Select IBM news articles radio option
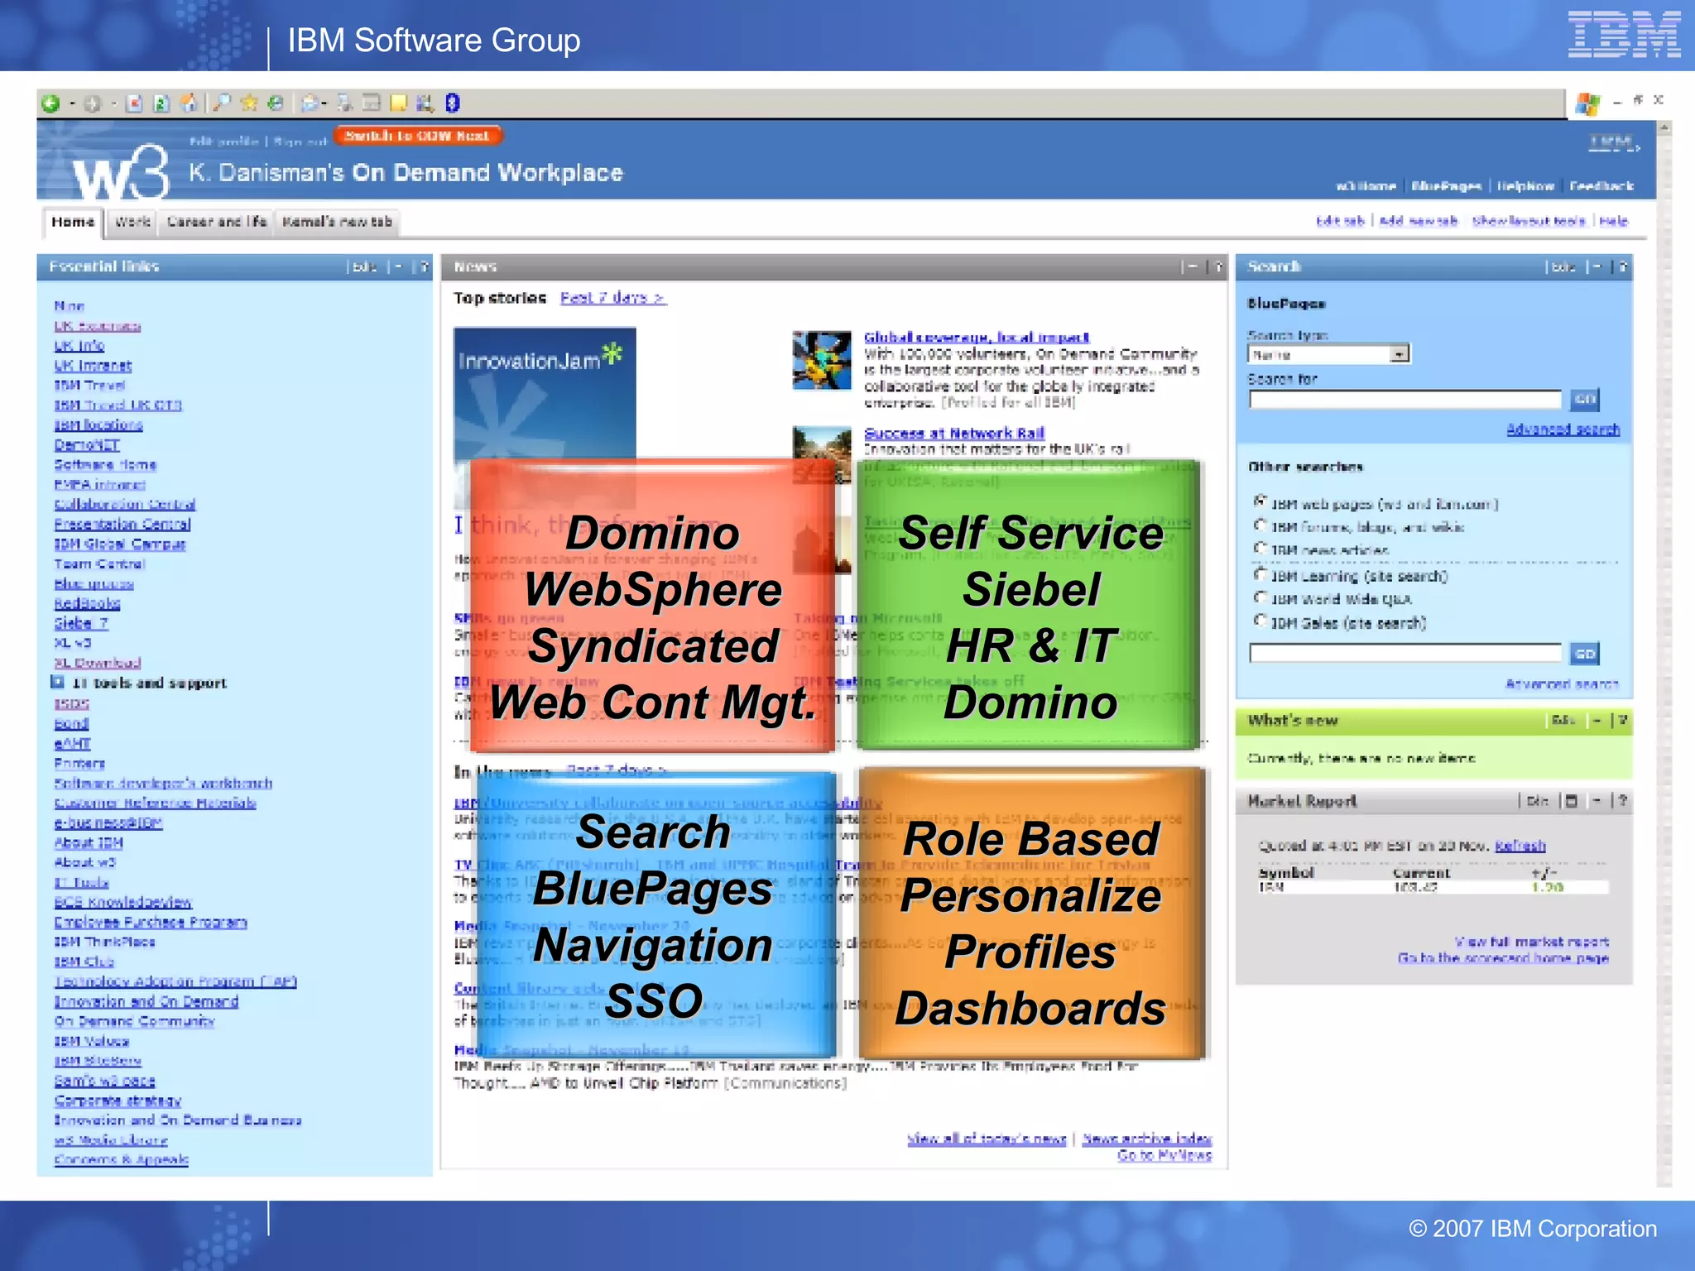This screenshot has height=1271, width=1695. (x=1260, y=548)
